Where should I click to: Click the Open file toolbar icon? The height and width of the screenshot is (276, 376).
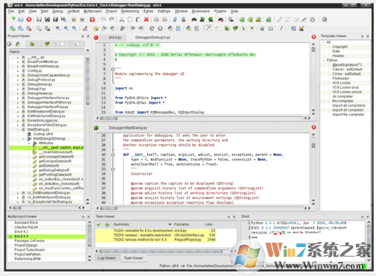pos(21,19)
